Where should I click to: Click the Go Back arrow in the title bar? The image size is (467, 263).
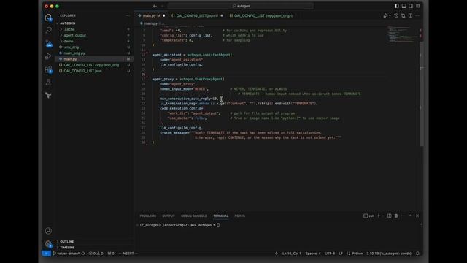point(155,6)
